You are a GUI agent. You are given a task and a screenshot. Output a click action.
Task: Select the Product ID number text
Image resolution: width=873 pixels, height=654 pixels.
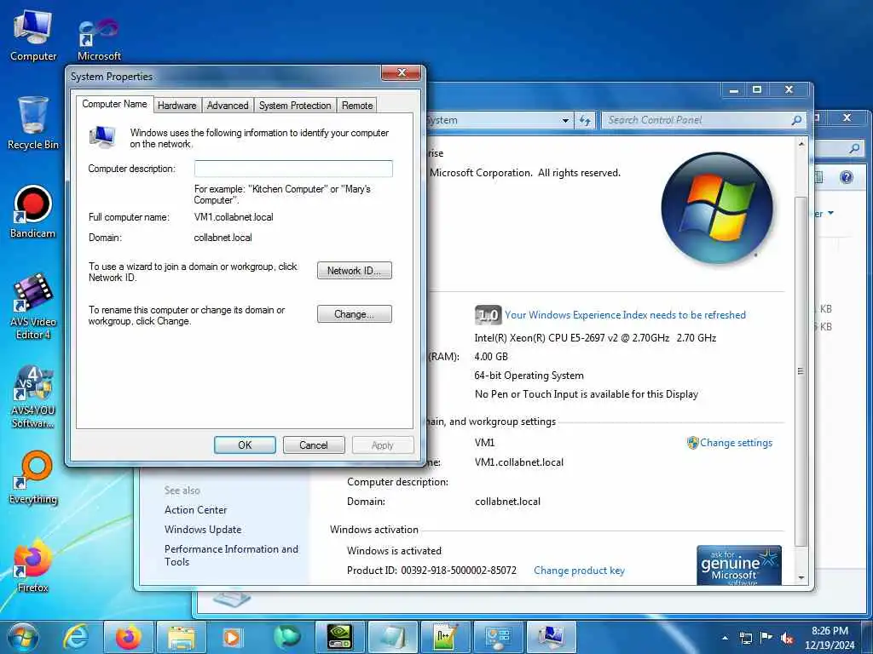[x=458, y=570]
